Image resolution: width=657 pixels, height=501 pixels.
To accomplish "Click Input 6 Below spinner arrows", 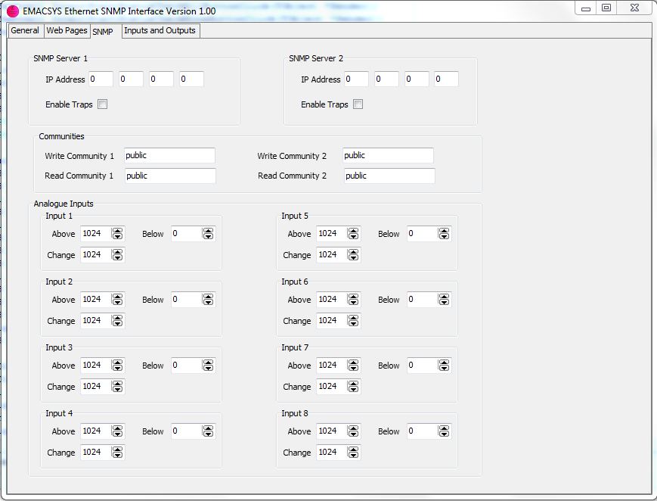I will pos(444,300).
